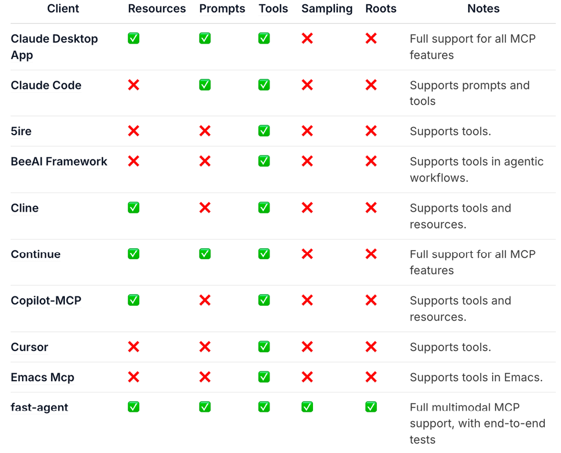Click the green Tools checkmark for Emacs Mcp

point(264,377)
